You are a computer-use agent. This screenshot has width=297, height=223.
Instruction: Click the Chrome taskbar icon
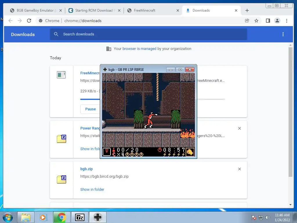[x=61, y=217]
